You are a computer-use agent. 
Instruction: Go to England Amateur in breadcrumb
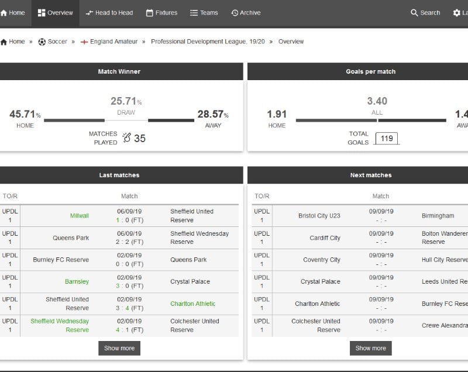(113, 42)
